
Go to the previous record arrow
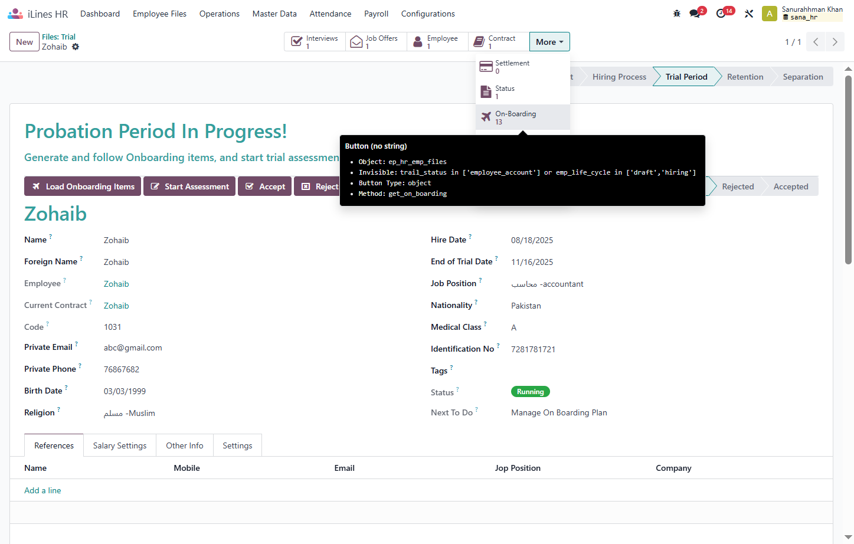coord(816,42)
